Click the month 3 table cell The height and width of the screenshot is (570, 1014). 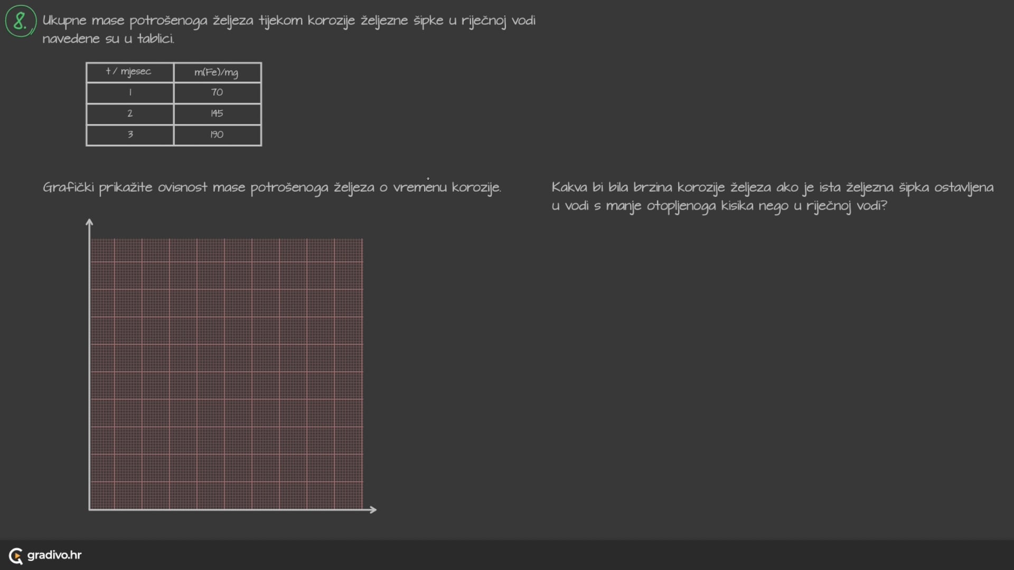pyautogui.click(x=130, y=135)
